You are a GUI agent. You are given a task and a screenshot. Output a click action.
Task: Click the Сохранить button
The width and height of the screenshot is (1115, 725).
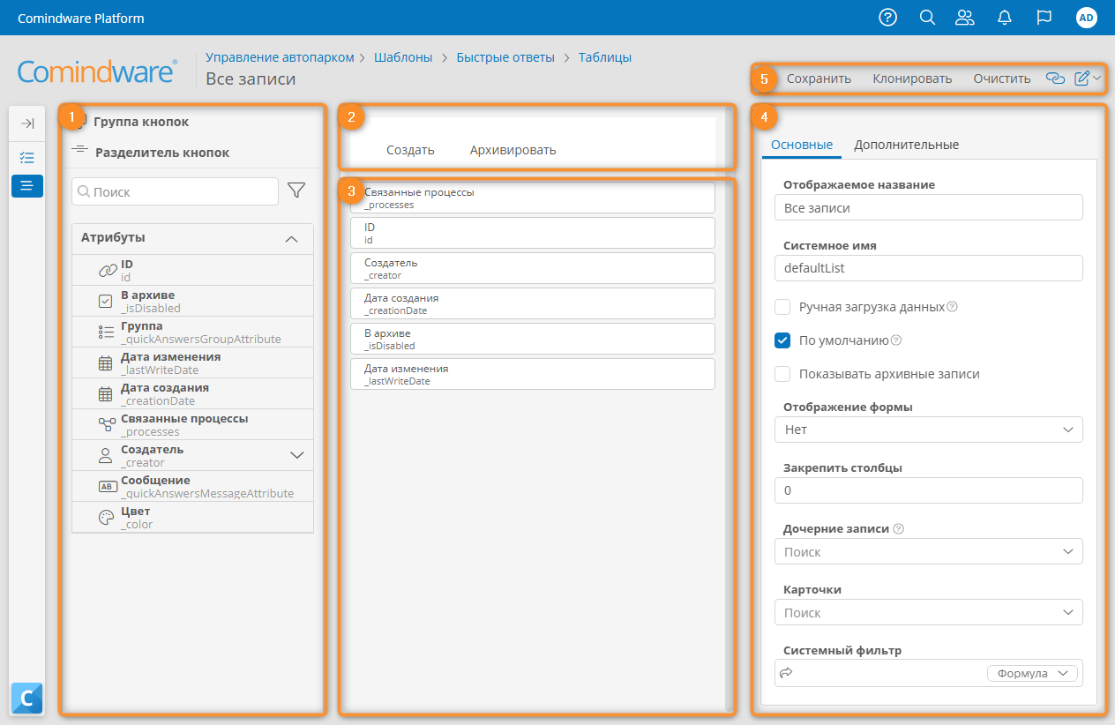pyautogui.click(x=819, y=78)
